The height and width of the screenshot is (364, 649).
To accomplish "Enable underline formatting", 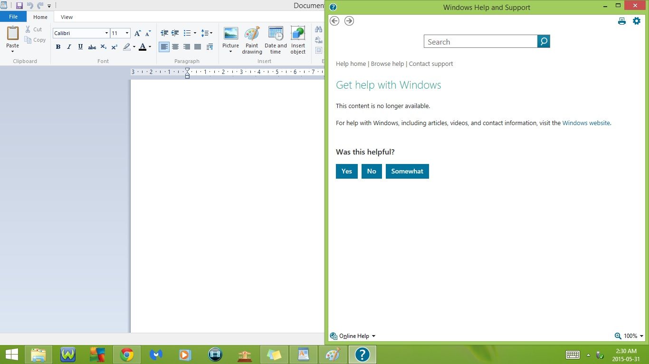I will 80,46.
